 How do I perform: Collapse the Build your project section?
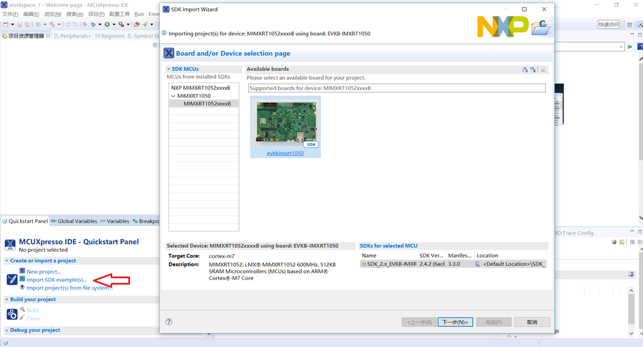6,299
